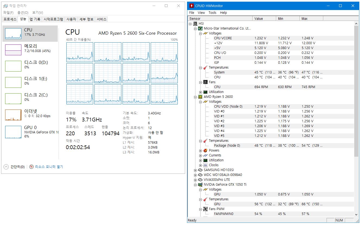Click the Min column header
361x225 pixels.
tap(288, 19)
